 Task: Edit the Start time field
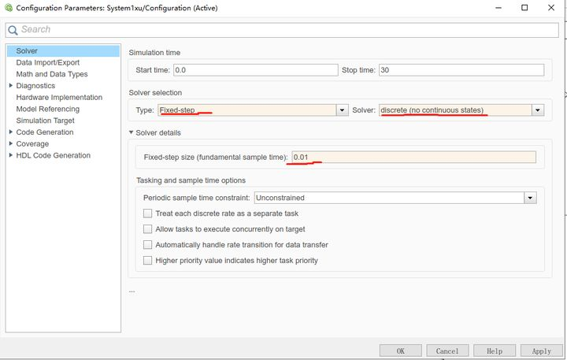coord(256,70)
